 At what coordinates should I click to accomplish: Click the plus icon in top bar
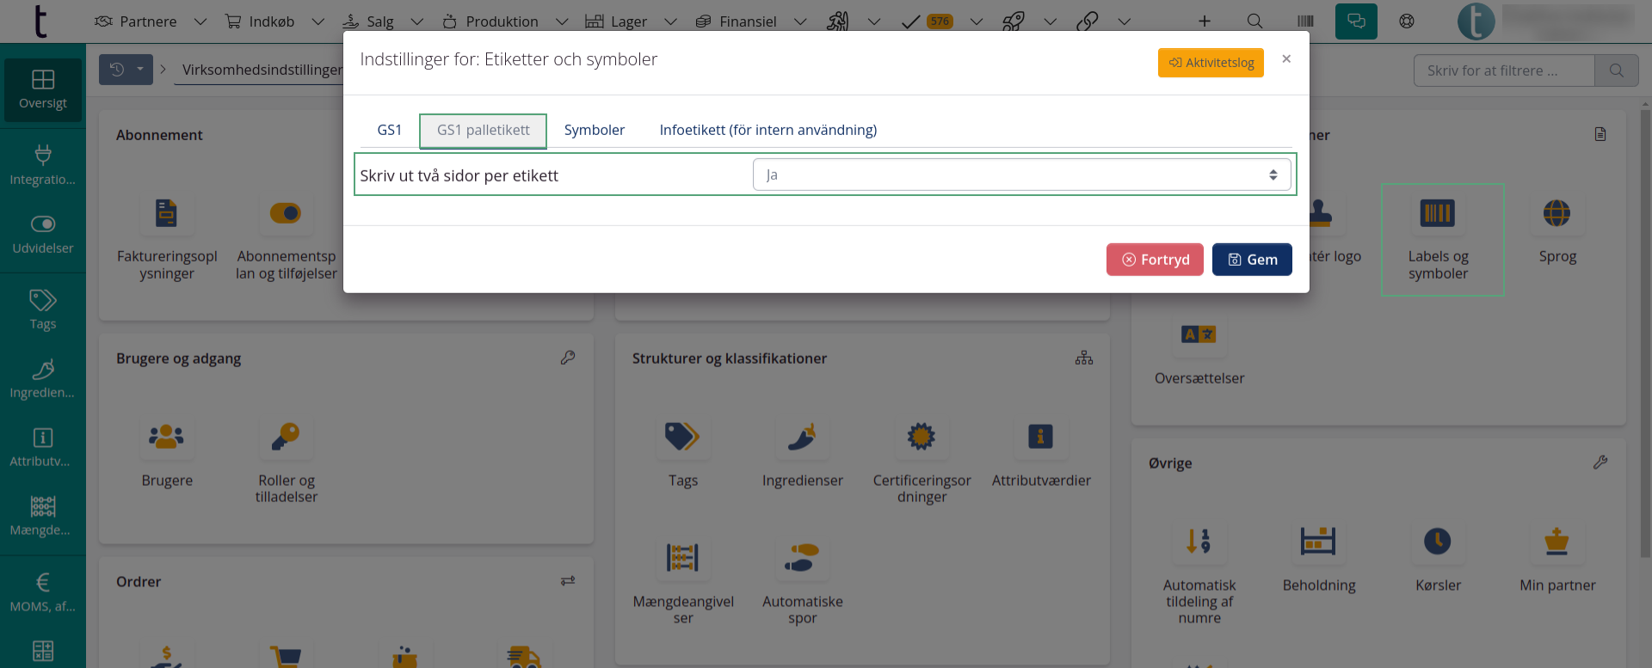pyautogui.click(x=1205, y=21)
